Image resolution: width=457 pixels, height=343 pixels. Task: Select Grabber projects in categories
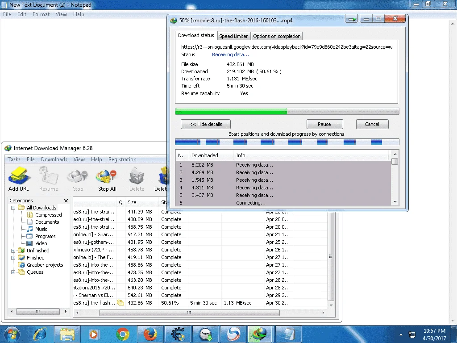(x=45, y=265)
